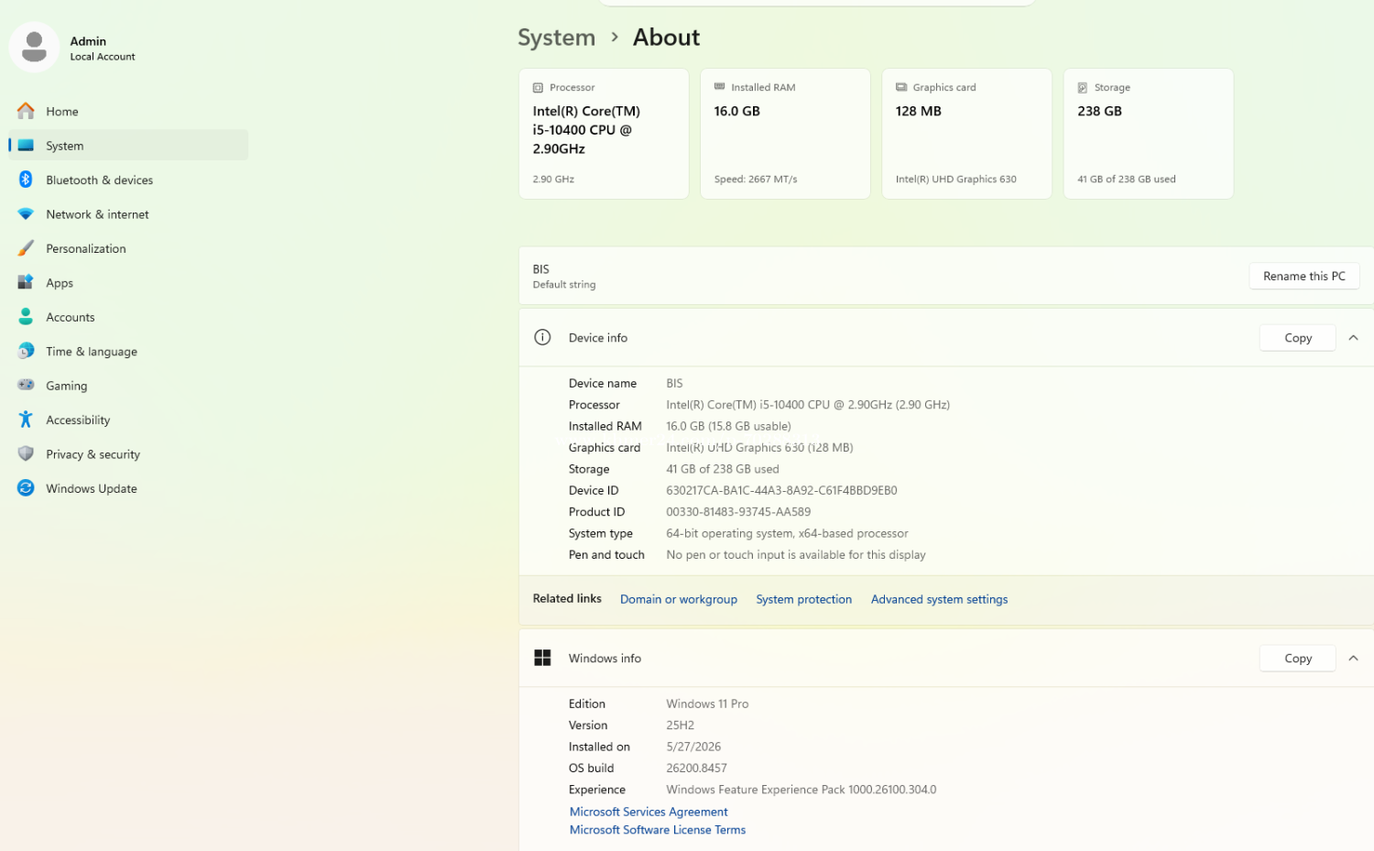Image resolution: width=1374 pixels, height=851 pixels.
Task: Click the Accessibility figure icon
Action: (26, 420)
